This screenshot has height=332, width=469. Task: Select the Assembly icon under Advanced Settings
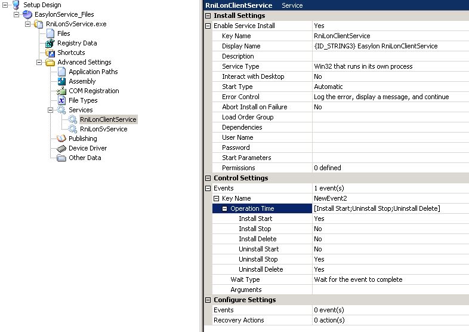[61, 81]
